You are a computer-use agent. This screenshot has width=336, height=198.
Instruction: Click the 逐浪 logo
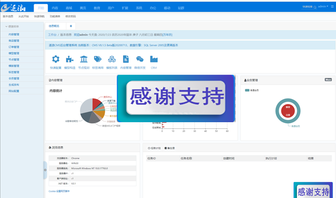tap(13, 8)
